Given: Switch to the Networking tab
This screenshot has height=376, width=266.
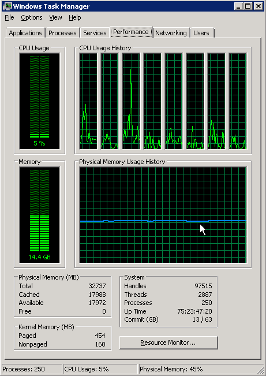Looking at the screenshot, I should coord(171,33).
